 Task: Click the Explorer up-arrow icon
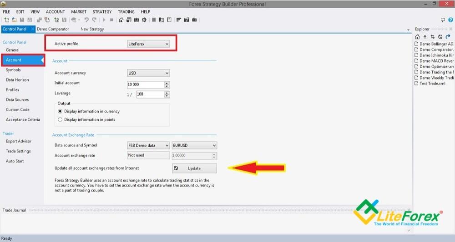coord(425,37)
